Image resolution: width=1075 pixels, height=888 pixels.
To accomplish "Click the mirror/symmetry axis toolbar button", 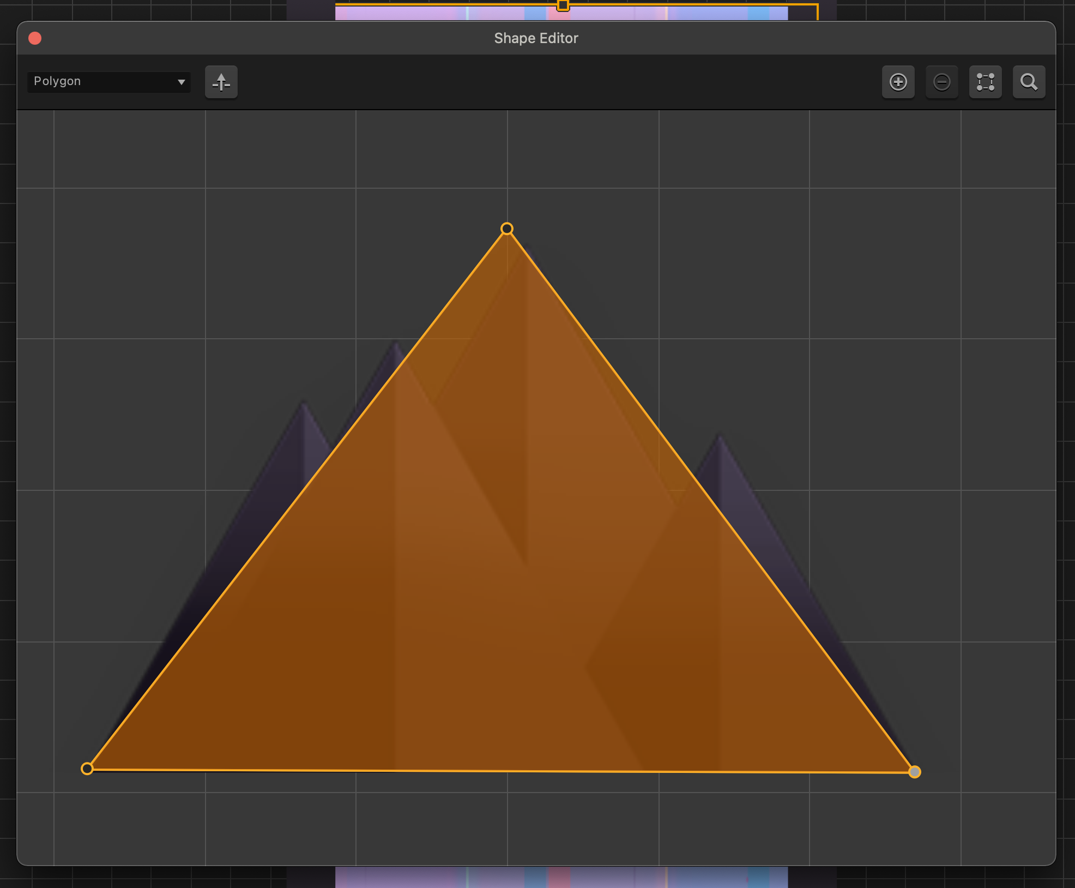I will pyautogui.click(x=221, y=82).
